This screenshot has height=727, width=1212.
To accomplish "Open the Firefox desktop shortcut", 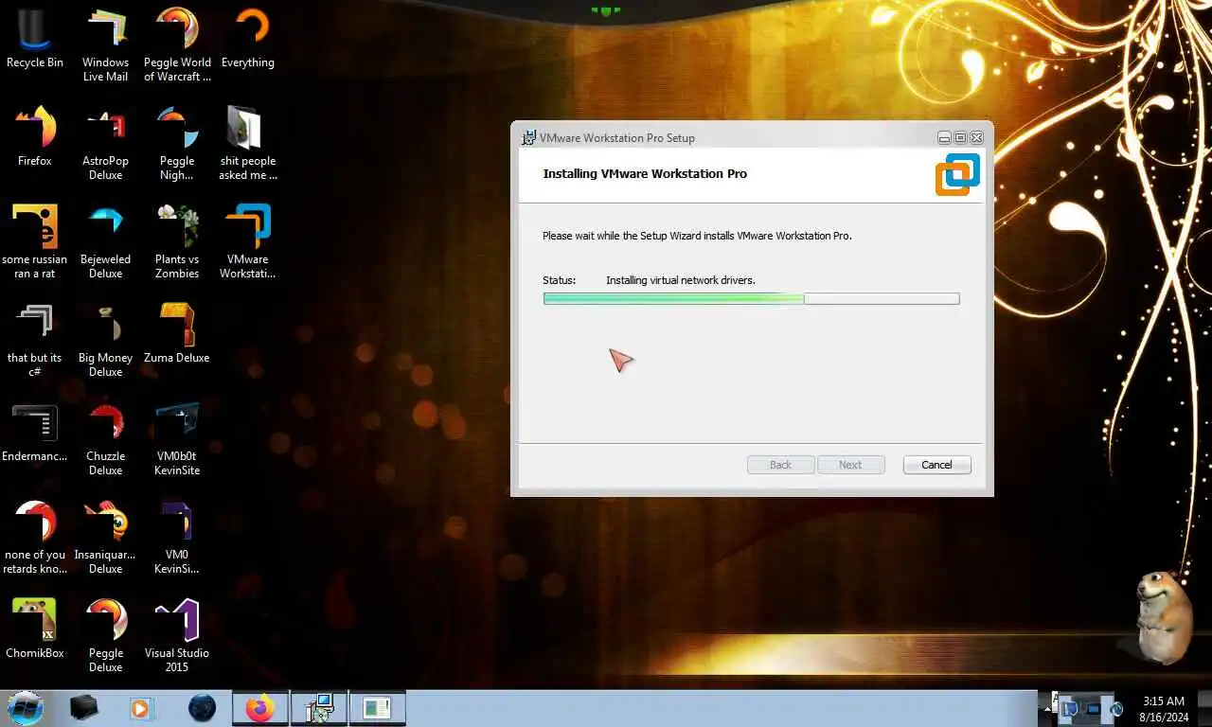I will pyautogui.click(x=34, y=136).
